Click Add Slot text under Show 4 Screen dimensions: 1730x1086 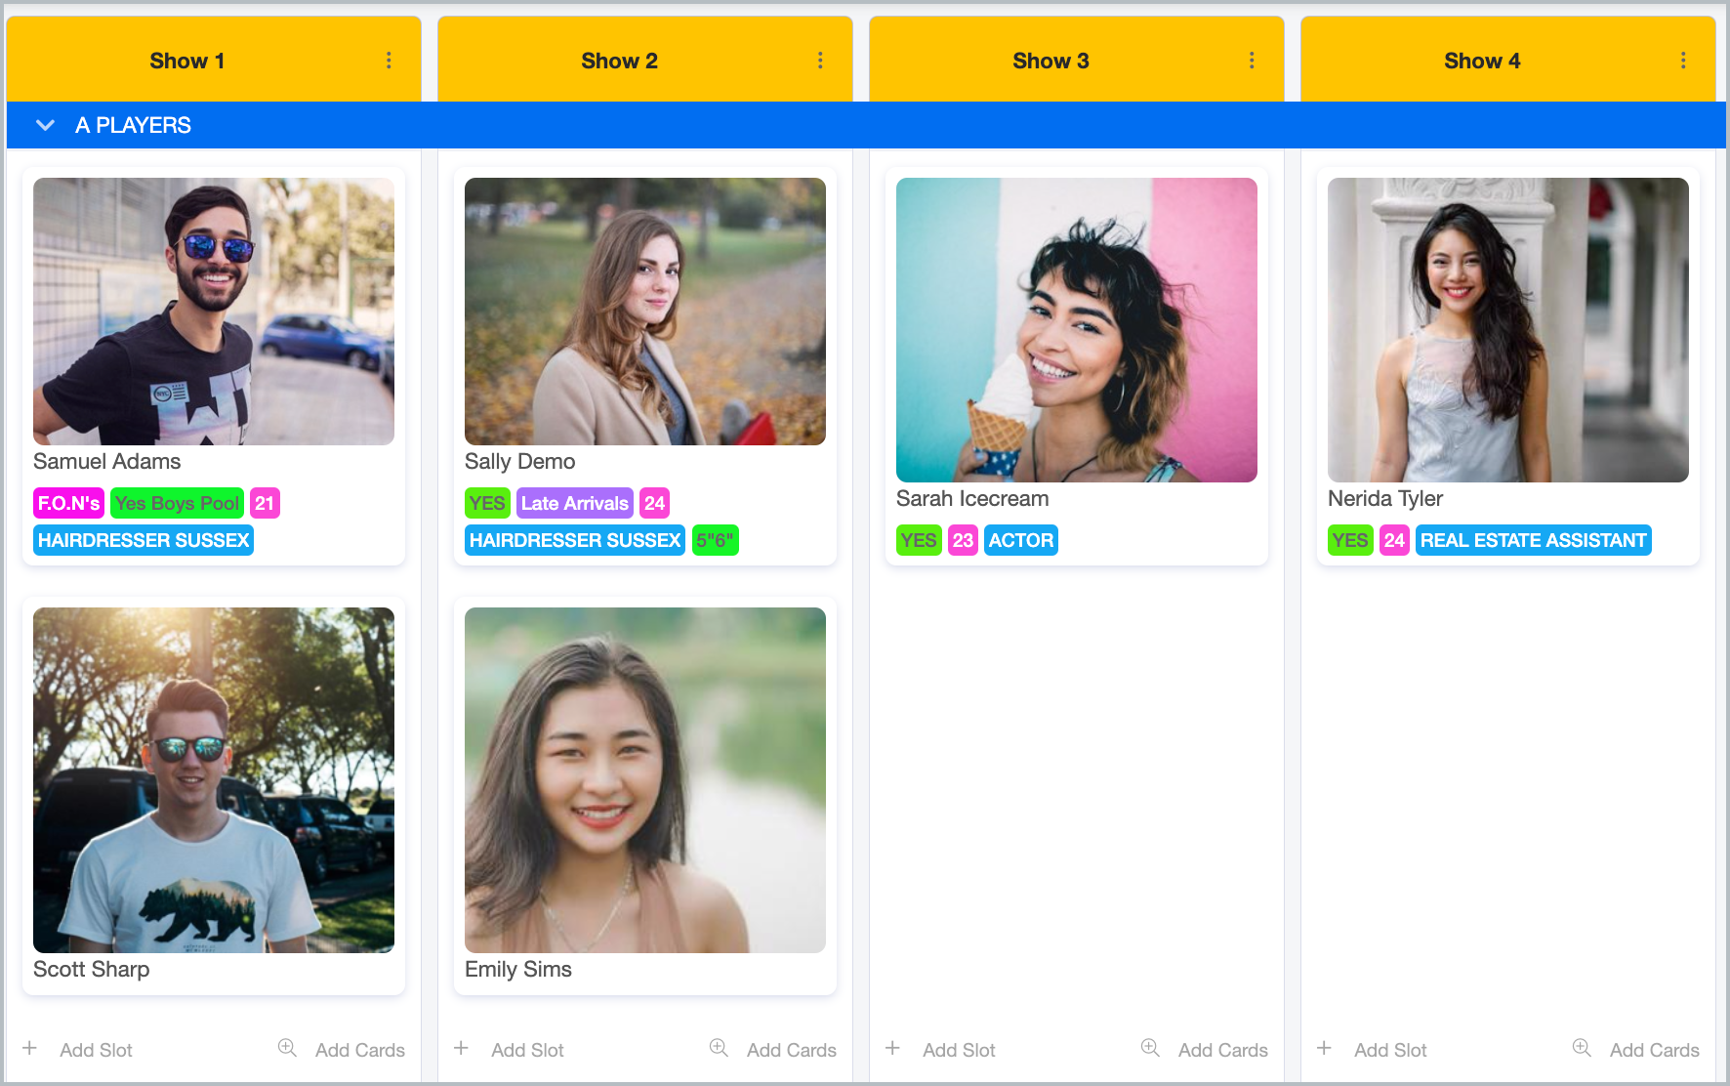(1390, 1050)
